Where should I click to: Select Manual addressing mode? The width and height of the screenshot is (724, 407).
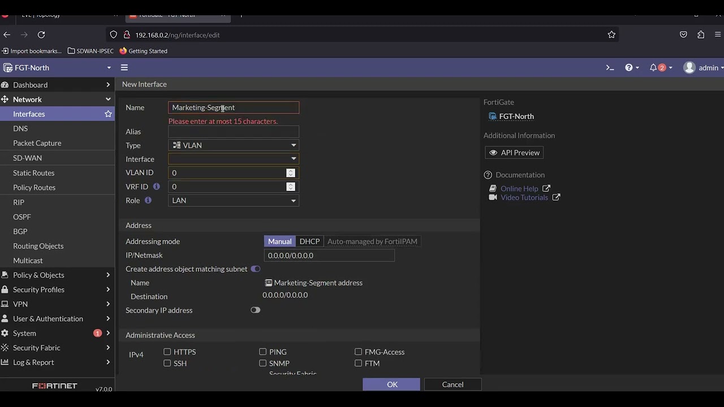[279, 241]
